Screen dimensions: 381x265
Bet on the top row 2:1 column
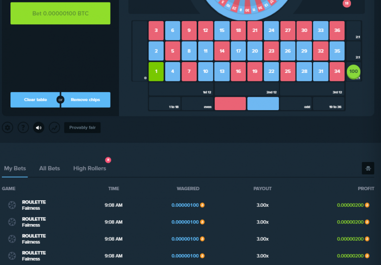353,31
